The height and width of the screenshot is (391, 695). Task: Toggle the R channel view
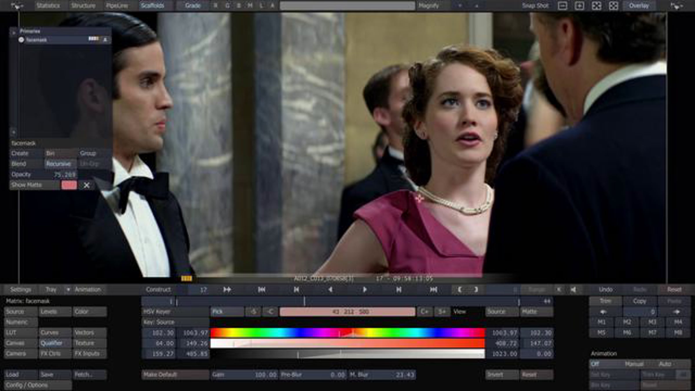(216, 6)
